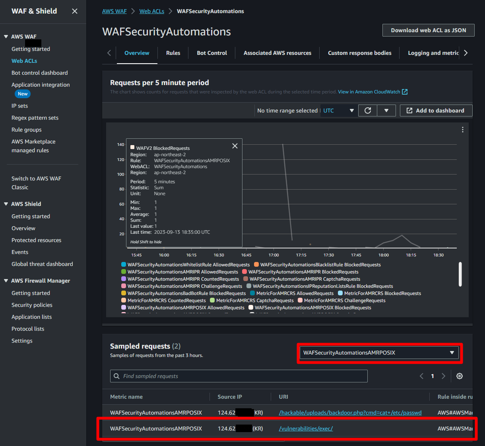Toggle MetricForAMRCRS ChallengeRequests legend swatch
Screen dimensions: 485x446
(300, 300)
